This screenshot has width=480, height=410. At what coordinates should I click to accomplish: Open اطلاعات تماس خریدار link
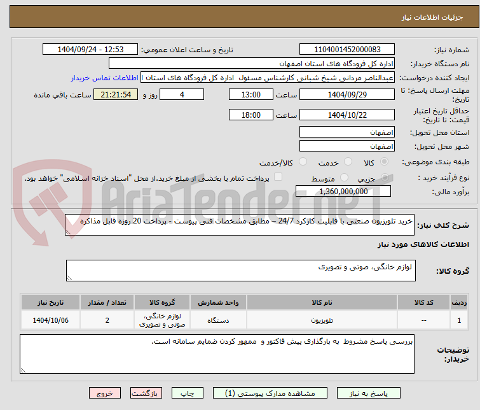point(105,78)
